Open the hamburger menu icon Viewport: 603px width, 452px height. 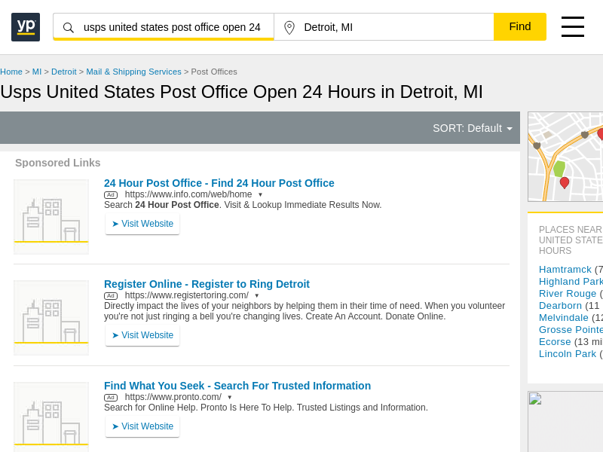(573, 26)
